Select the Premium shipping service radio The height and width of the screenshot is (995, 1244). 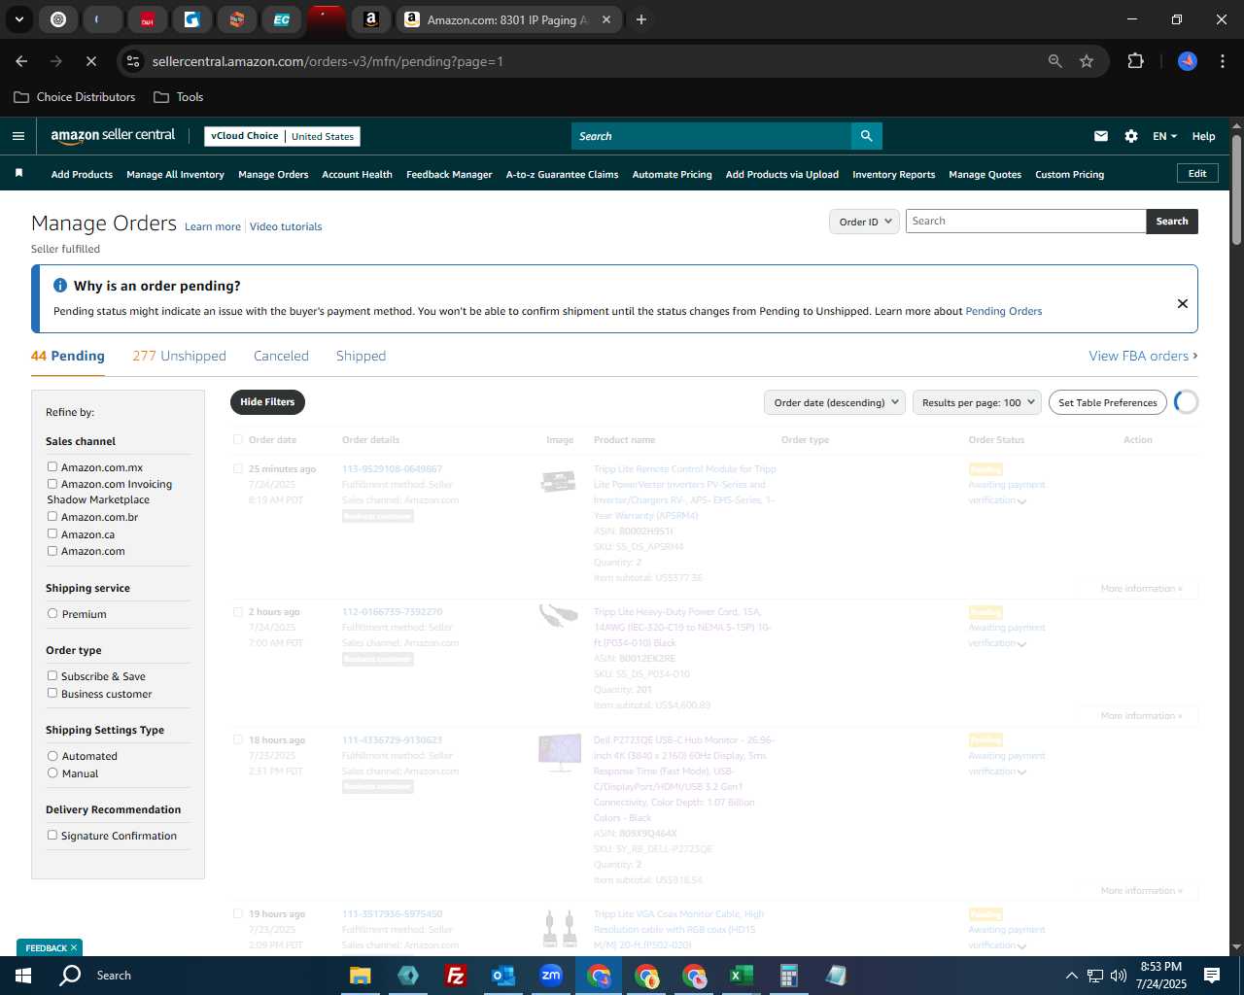point(52,614)
